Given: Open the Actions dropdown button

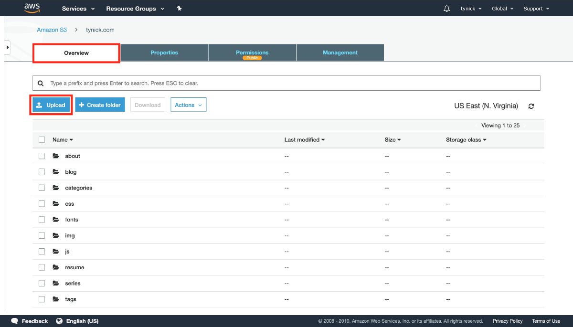Looking at the screenshot, I should coord(189,105).
